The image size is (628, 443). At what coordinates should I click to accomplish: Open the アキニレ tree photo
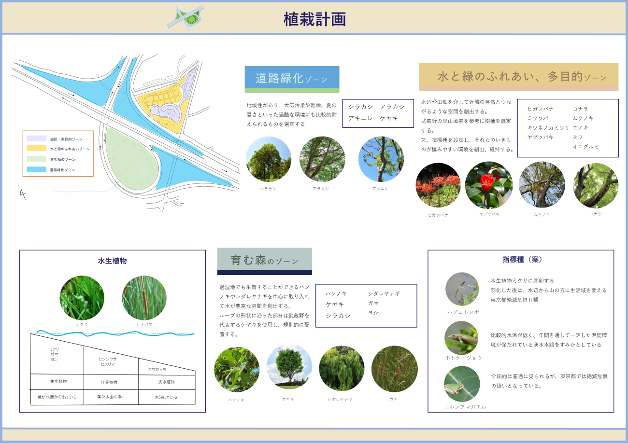click(381, 159)
